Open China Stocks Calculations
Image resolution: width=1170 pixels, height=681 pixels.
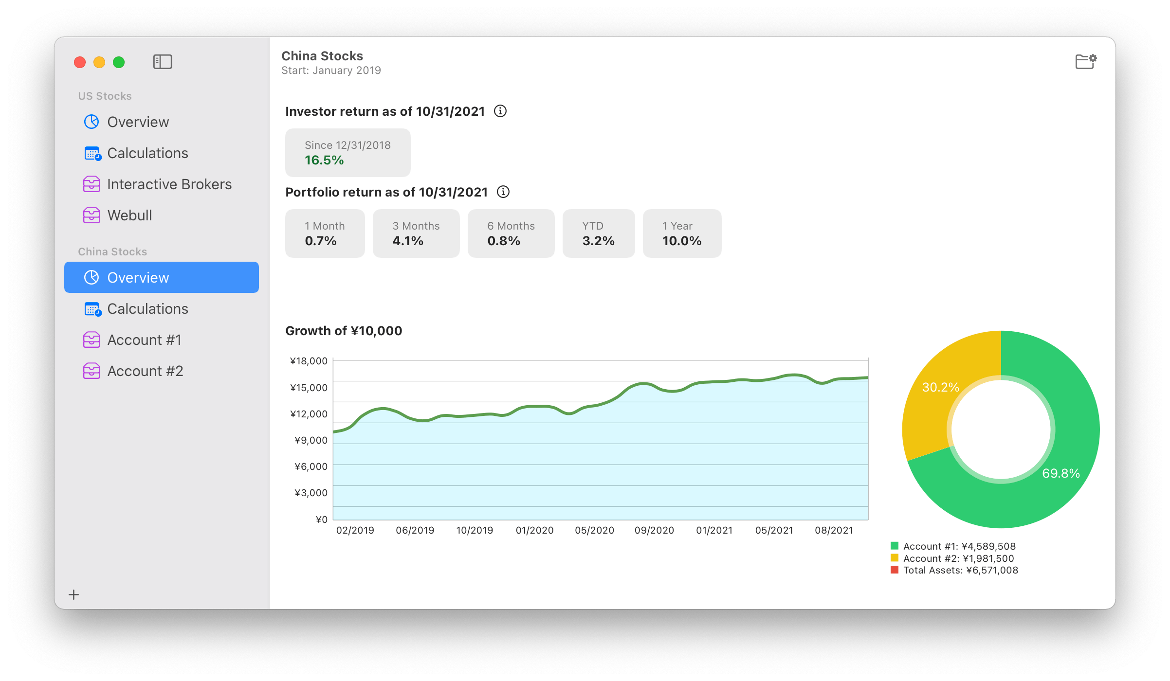coord(147,309)
